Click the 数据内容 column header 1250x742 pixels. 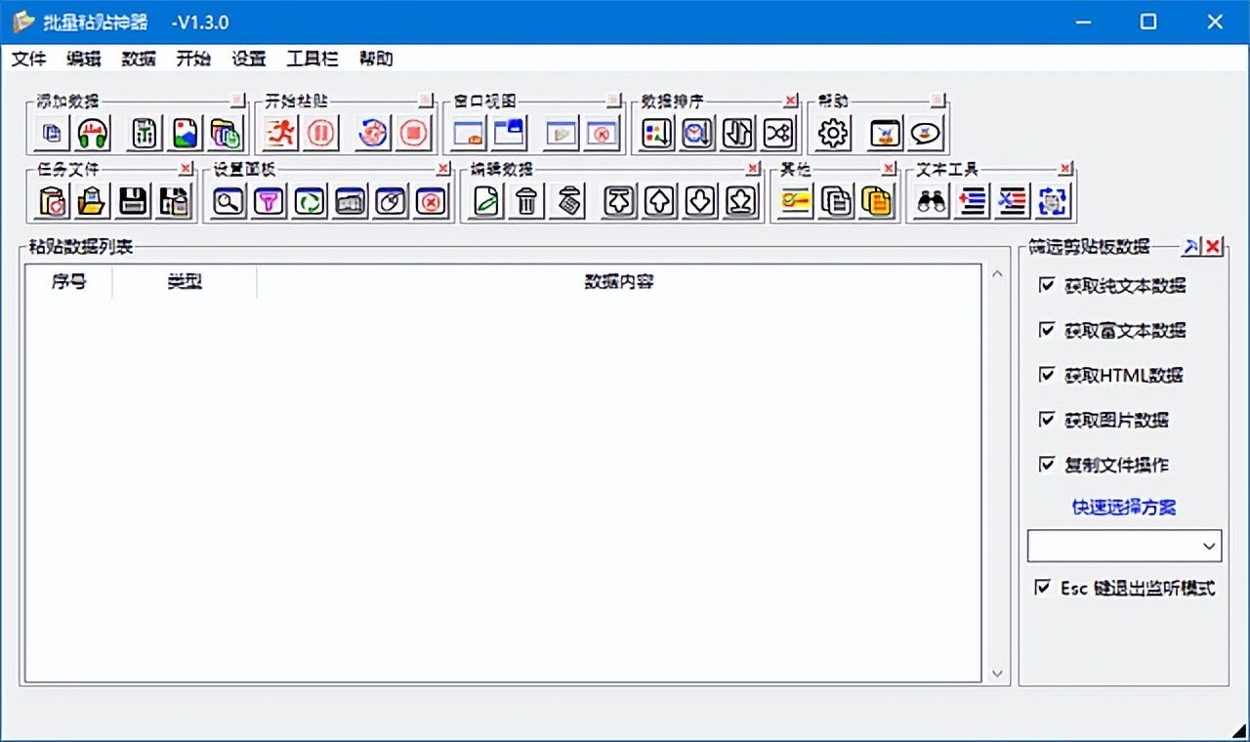(x=619, y=282)
